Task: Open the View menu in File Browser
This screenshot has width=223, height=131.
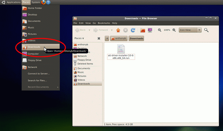Action: coord(88,23)
